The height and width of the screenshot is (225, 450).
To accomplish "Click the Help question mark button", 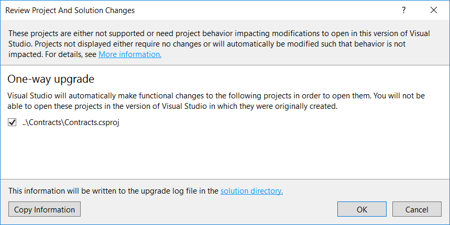I will (x=404, y=10).
